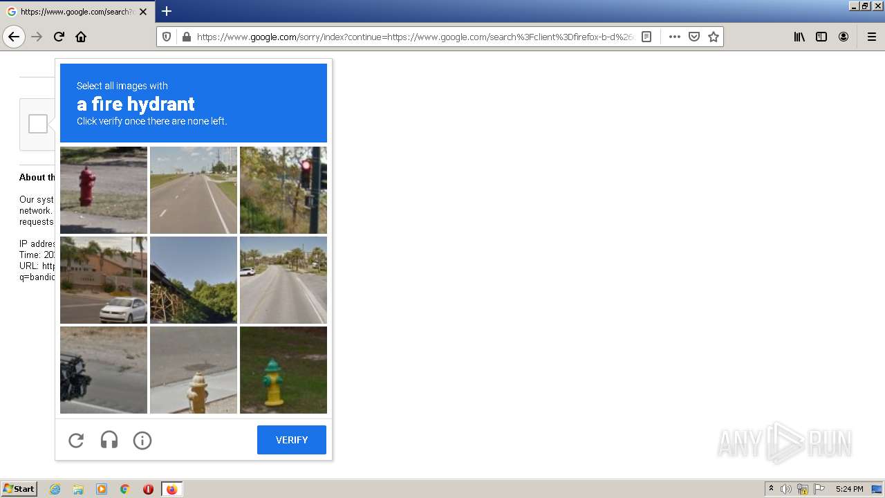Select the Google search tab
This screenshot has height=498, width=885.
point(77,12)
